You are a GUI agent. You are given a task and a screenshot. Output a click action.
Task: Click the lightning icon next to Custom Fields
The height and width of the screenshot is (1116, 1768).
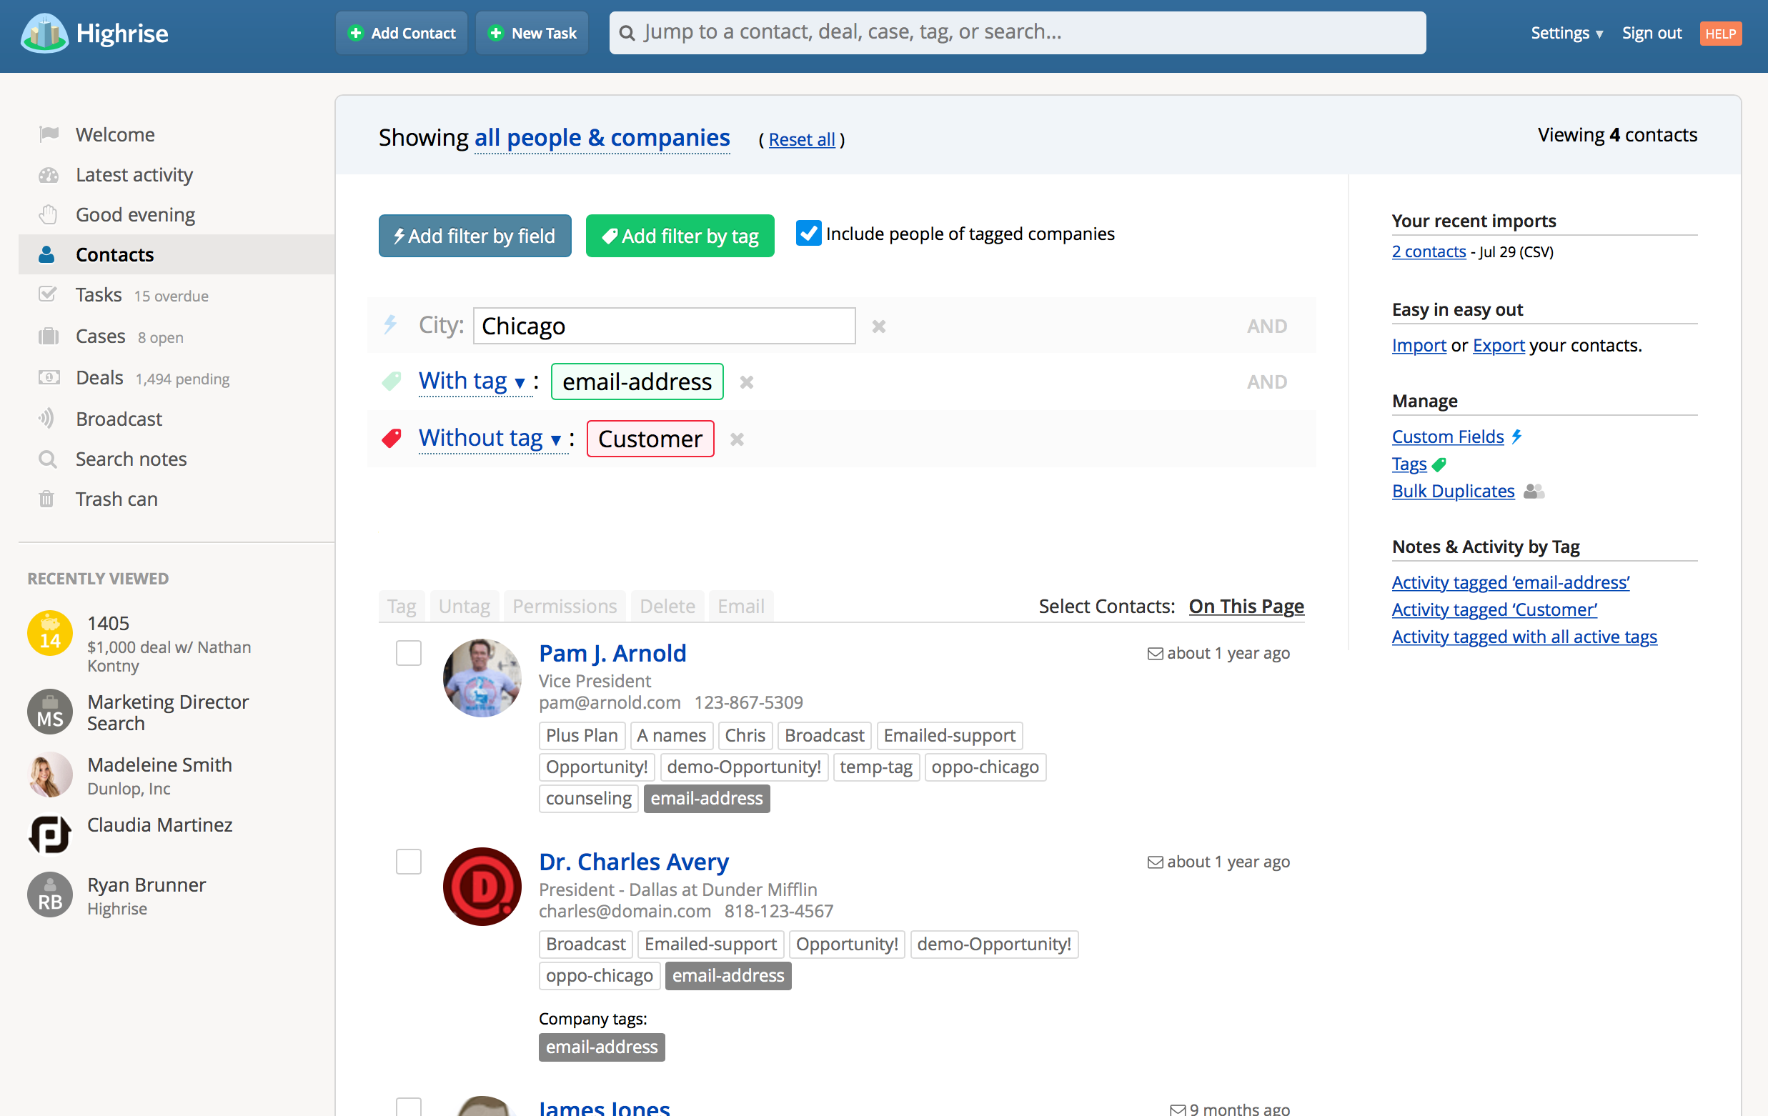click(1517, 437)
